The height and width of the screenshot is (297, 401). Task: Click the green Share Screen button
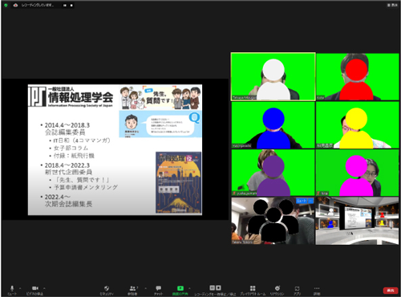[180, 290]
